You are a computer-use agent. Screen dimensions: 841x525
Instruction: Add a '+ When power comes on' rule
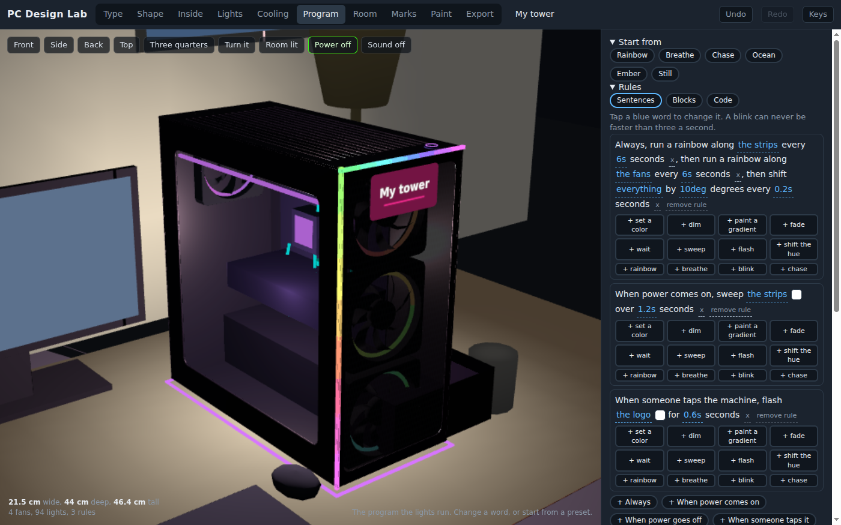[x=714, y=502]
